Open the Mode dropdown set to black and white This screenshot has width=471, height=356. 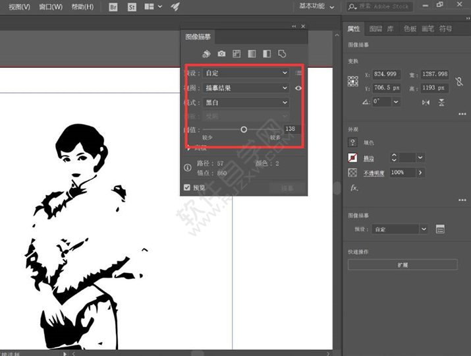pos(246,103)
